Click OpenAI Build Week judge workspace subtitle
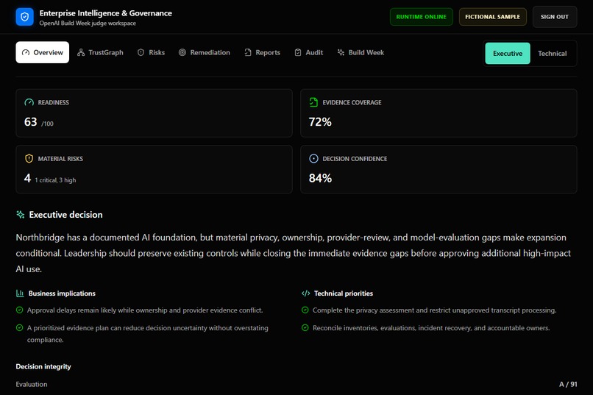Image resolution: width=593 pixels, height=395 pixels. (88, 23)
